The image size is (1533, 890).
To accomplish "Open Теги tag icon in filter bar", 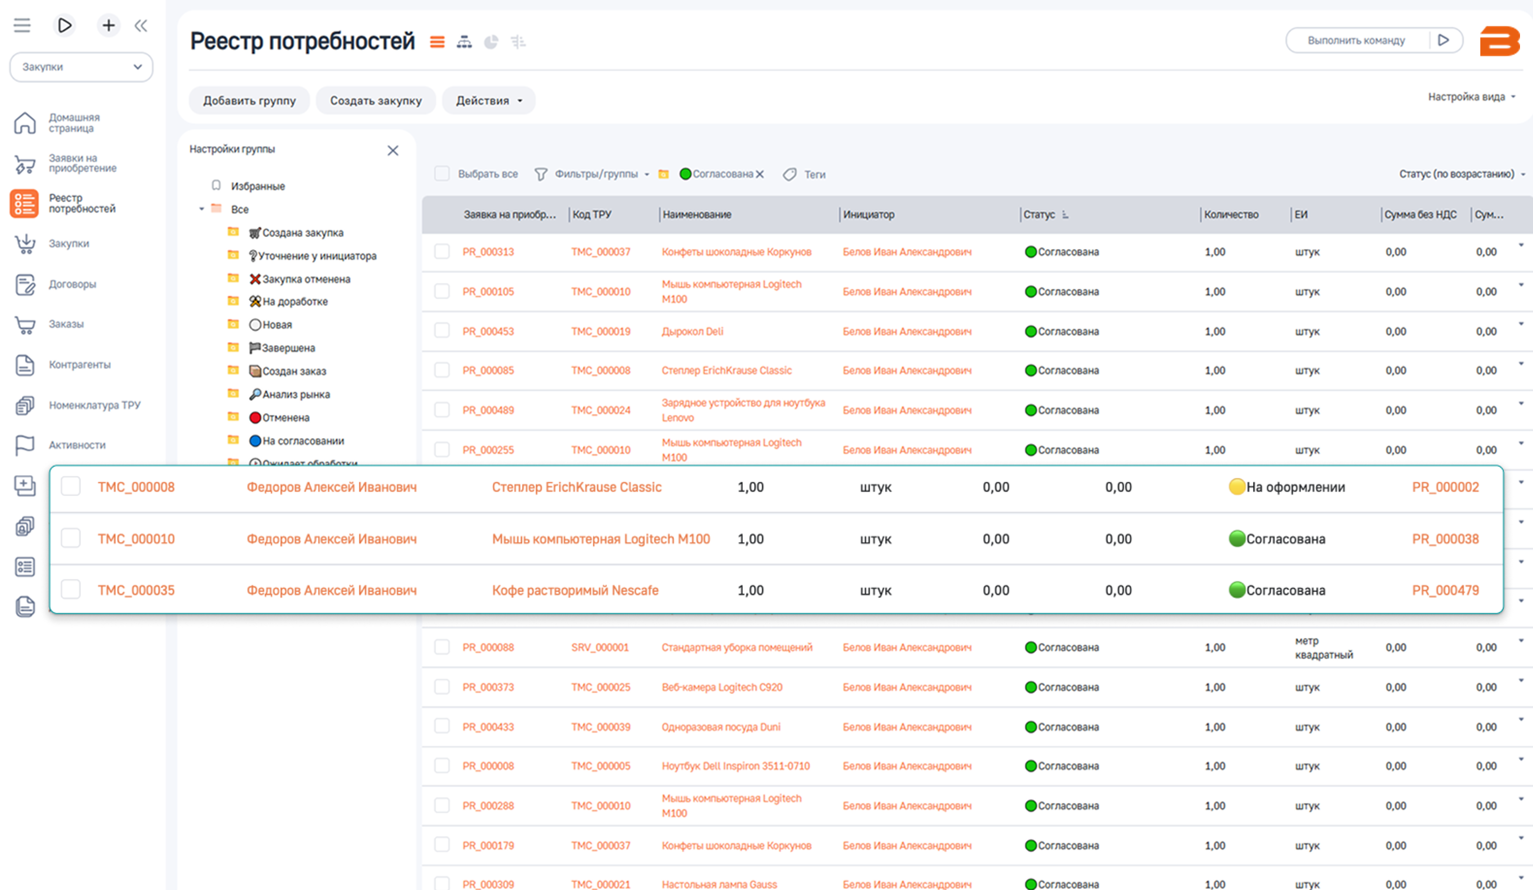I will pos(790,175).
